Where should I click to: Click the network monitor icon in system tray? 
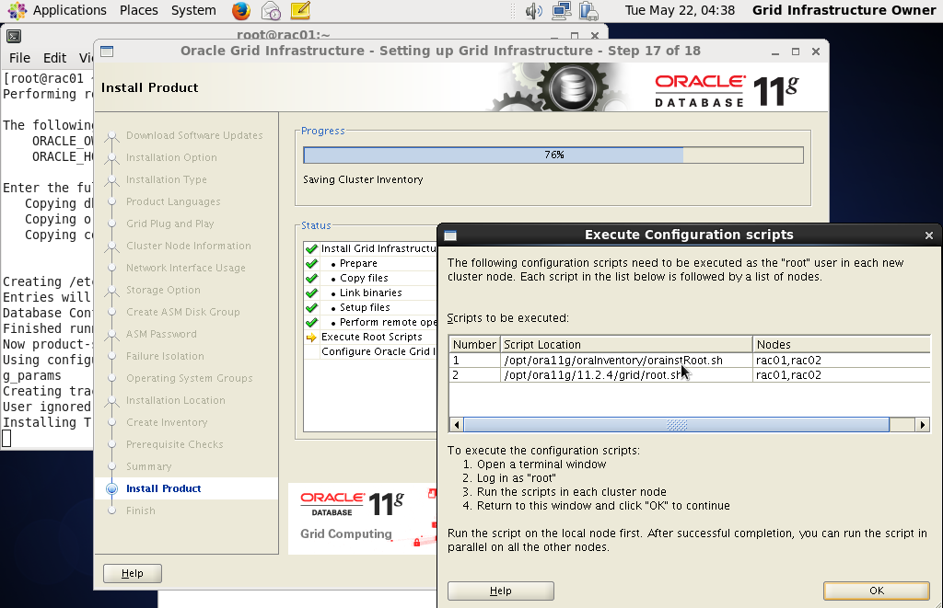tap(561, 11)
